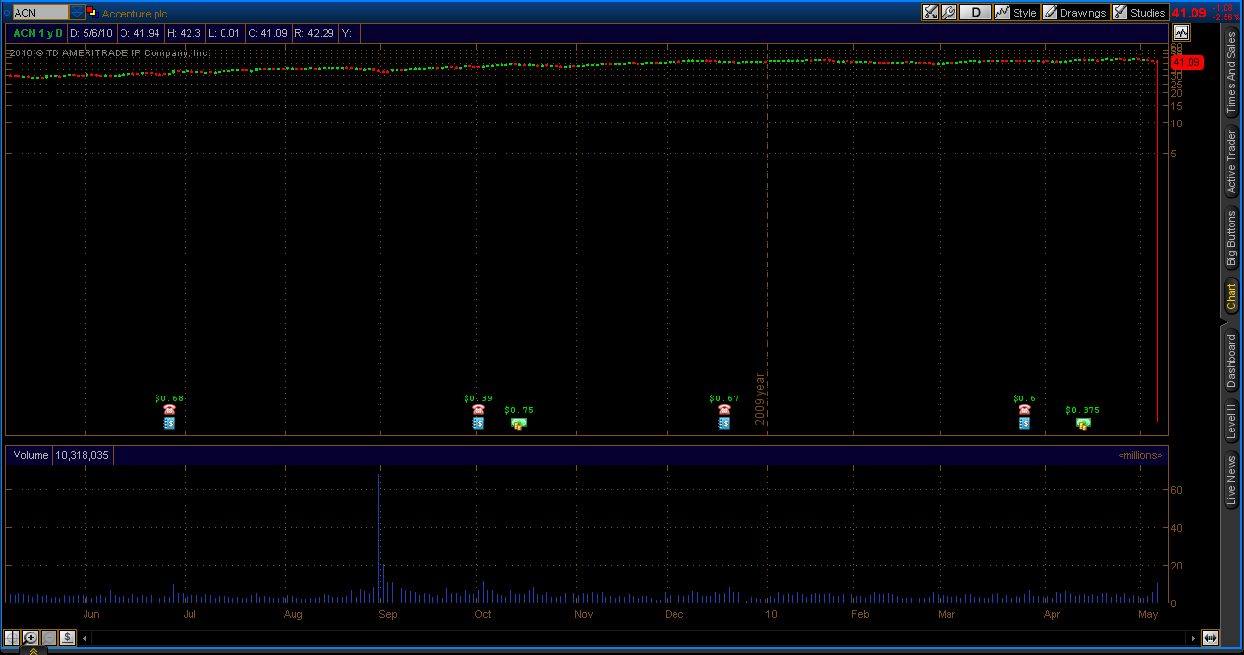Click the earnings phone icon labeled $0.39
Screen dimensions: 1244x655
478,410
